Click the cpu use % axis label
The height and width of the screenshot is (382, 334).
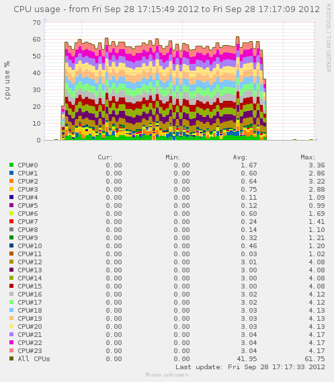point(7,81)
